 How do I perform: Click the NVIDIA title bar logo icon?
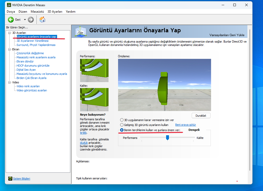click(x=9, y=5)
